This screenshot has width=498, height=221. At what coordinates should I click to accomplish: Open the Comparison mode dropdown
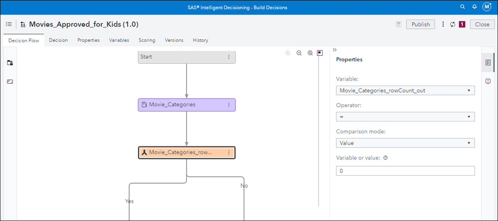pyautogui.click(x=405, y=143)
